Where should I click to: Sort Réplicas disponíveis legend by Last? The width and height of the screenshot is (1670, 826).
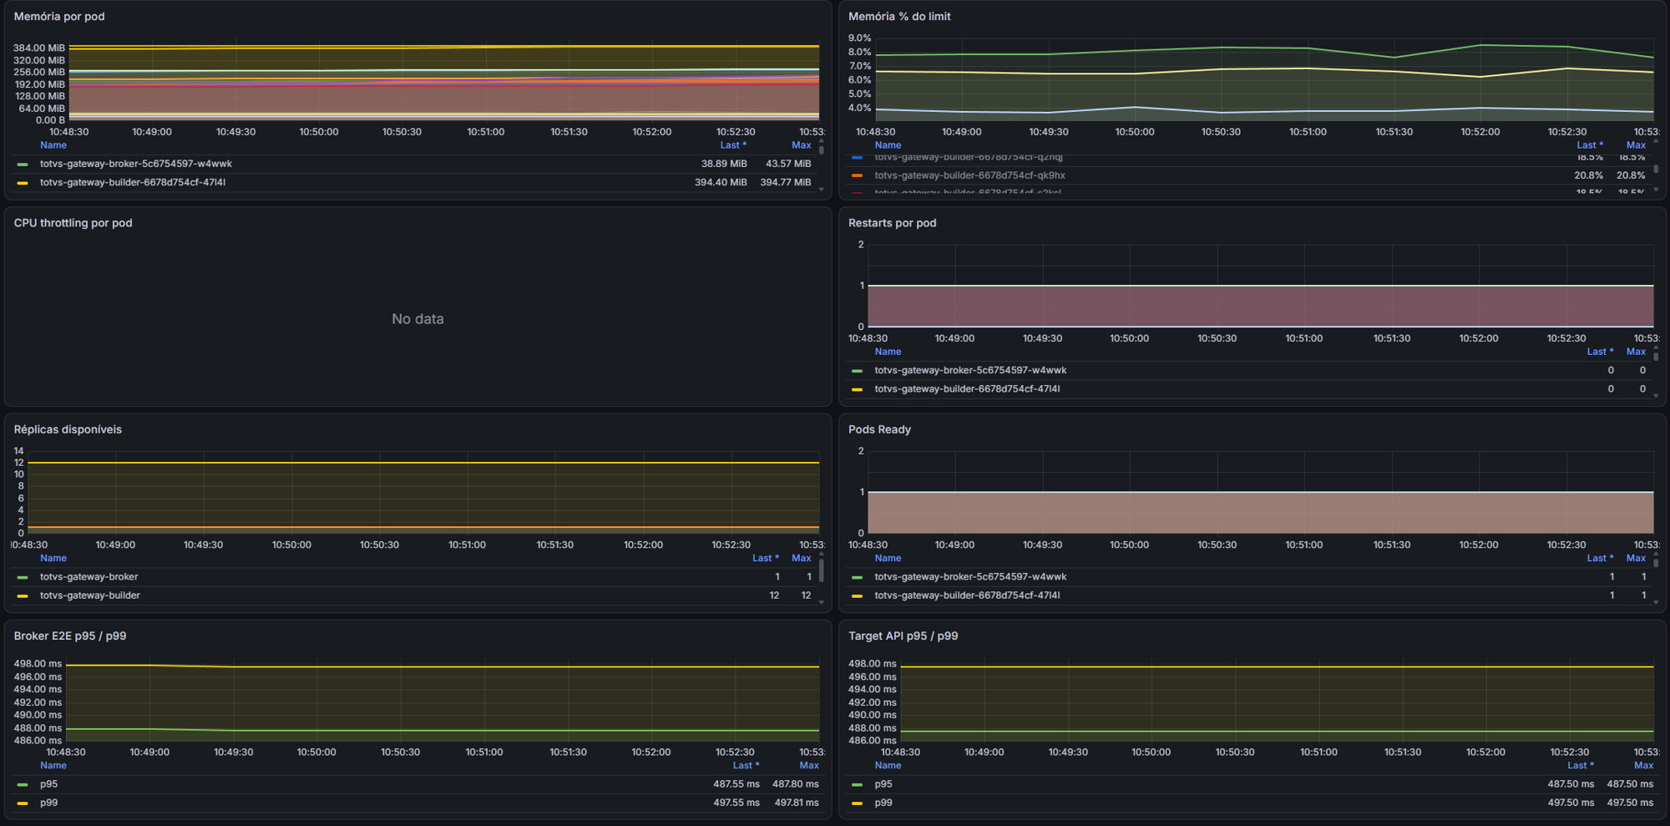(x=765, y=558)
